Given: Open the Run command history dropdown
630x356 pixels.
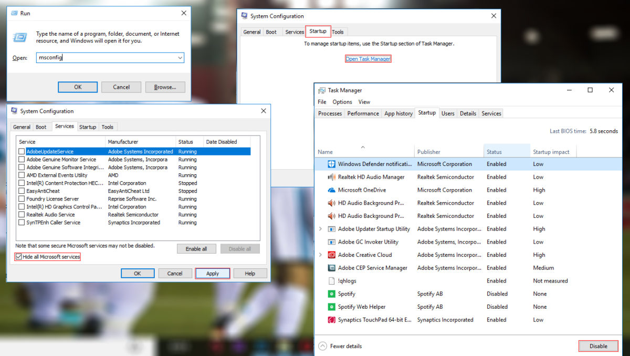Looking at the screenshot, I should pyautogui.click(x=180, y=58).
